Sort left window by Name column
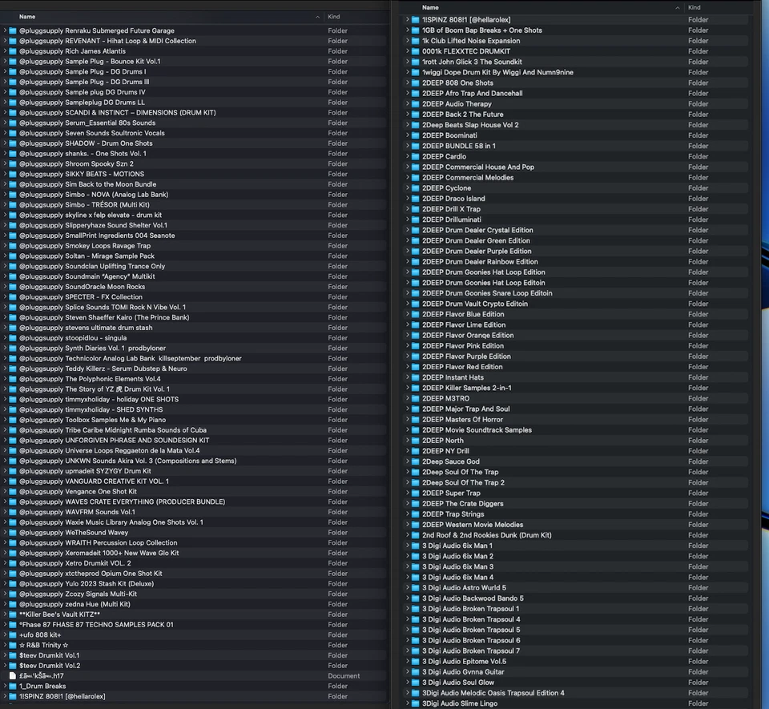Image resolution: width=769 pixels, height=709 pixels. tap(27, 17)
